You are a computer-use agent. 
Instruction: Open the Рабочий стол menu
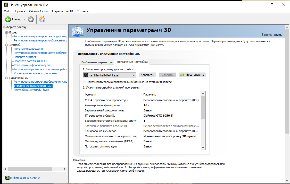click(38, 11)
